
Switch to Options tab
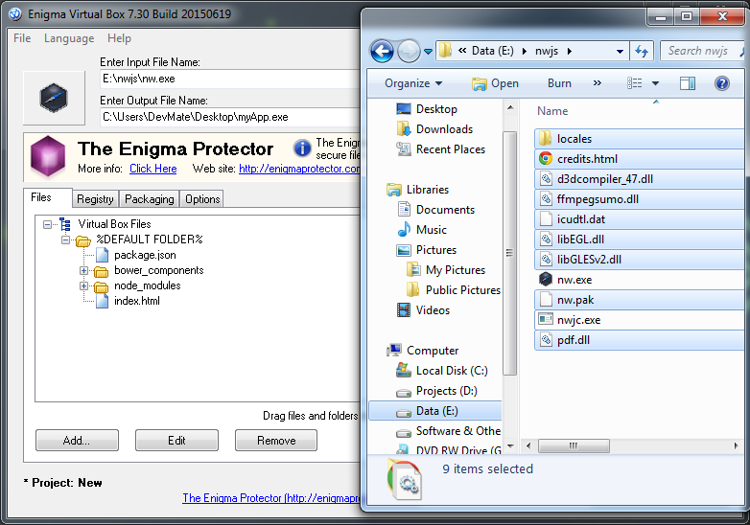pyautogui.click(x=202, y=198)
